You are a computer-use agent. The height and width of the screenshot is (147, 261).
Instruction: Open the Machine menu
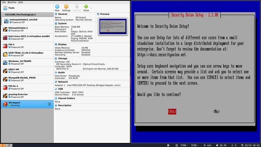(x=12, y=2)
